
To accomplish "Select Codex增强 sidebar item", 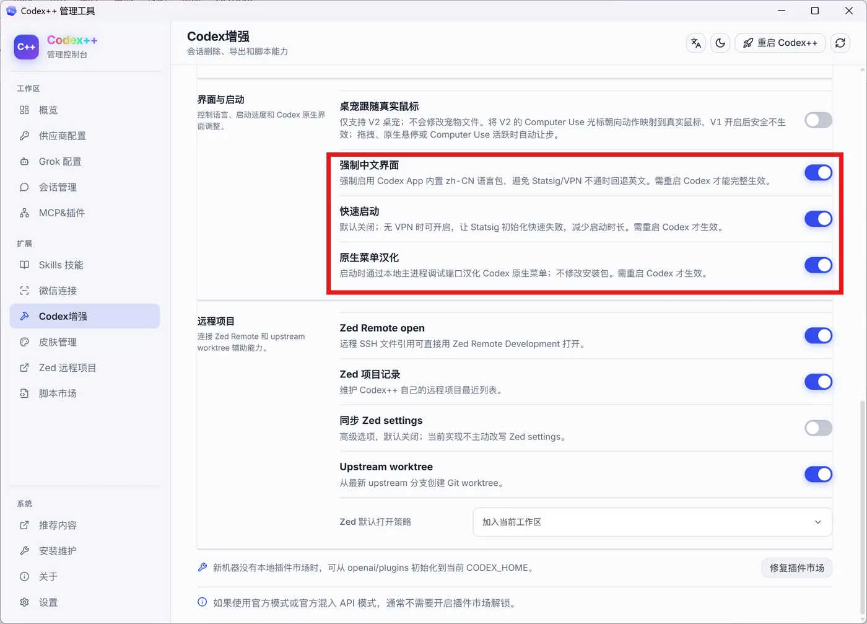I will (85, 316).
